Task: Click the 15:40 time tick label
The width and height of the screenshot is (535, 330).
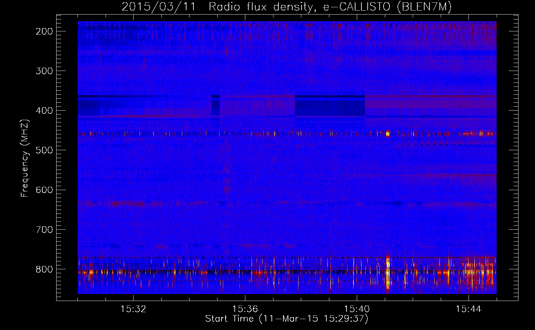Action: pos(357,309)
